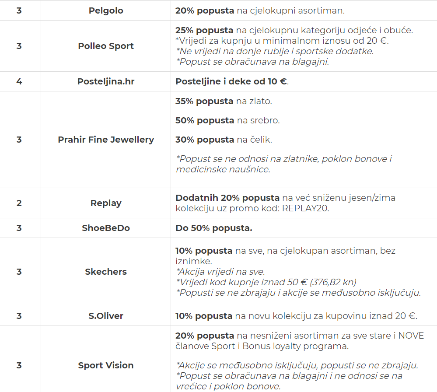437x392 pixels.
Task: Click the floor number 2 beside Replay
Action: pos(19,203)
